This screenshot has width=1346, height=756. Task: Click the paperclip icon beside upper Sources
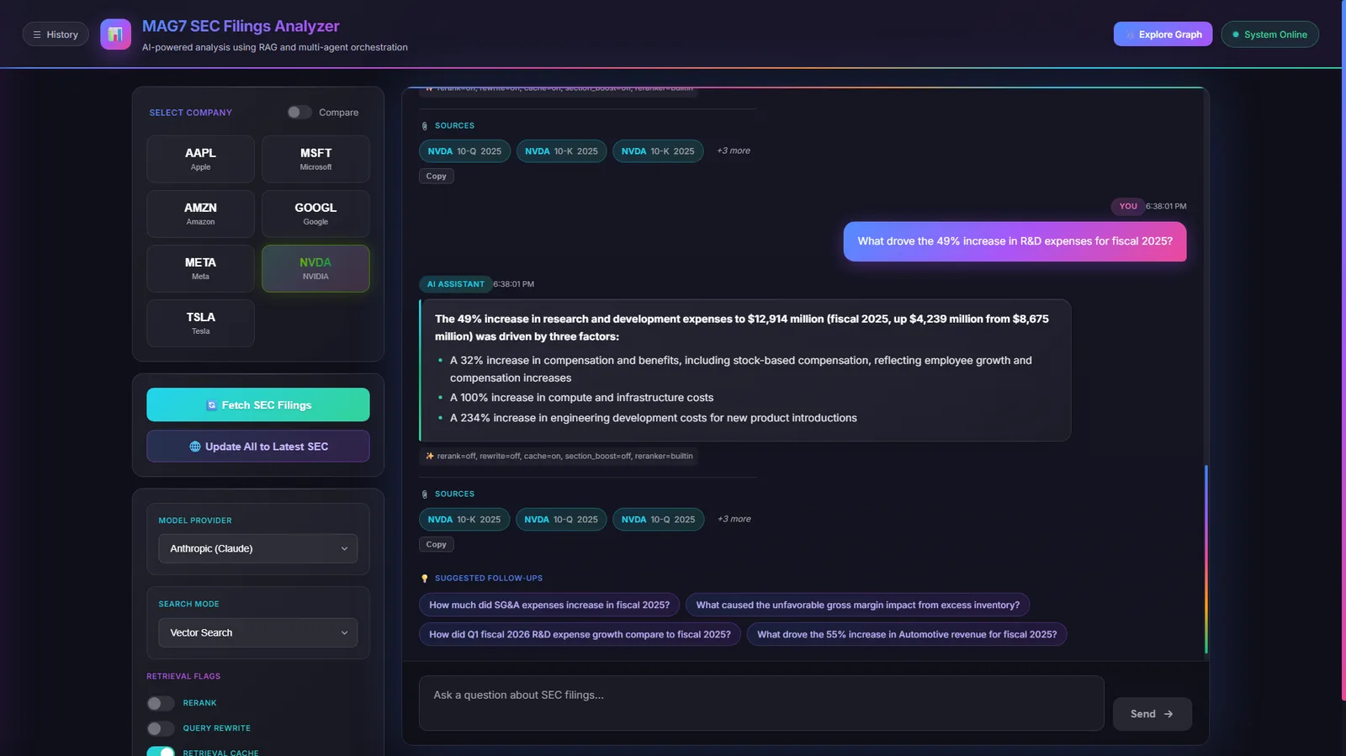pyautogui.click(x=425, y=126)
